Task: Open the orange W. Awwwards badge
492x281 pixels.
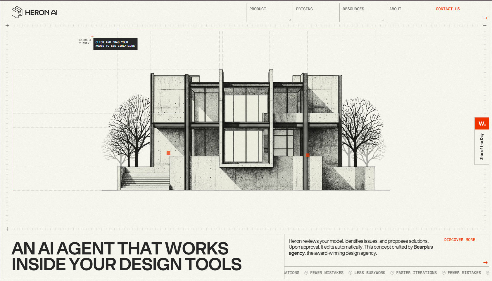Action: click(x=482, y=123)
